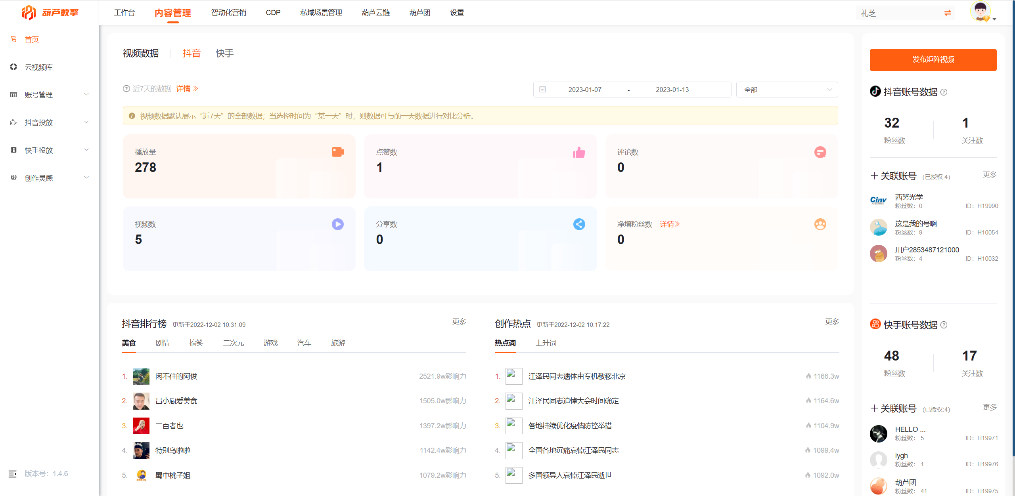Open 吕小厨爱美食 avatar thumbnail
Screen dimensions: 1015x496
[141, 401]
